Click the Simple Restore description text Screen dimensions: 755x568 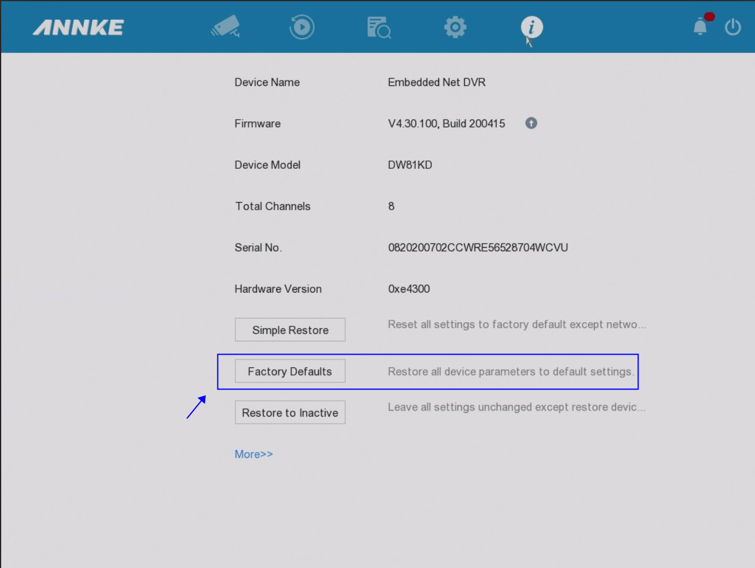pyautogui.click(x=517, y=325)
